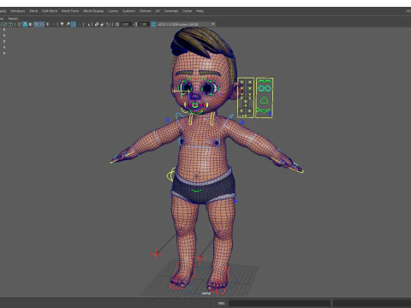Toggle Use Default Material icon
This screenshot has height=308, width=411.
coord(31,24)
